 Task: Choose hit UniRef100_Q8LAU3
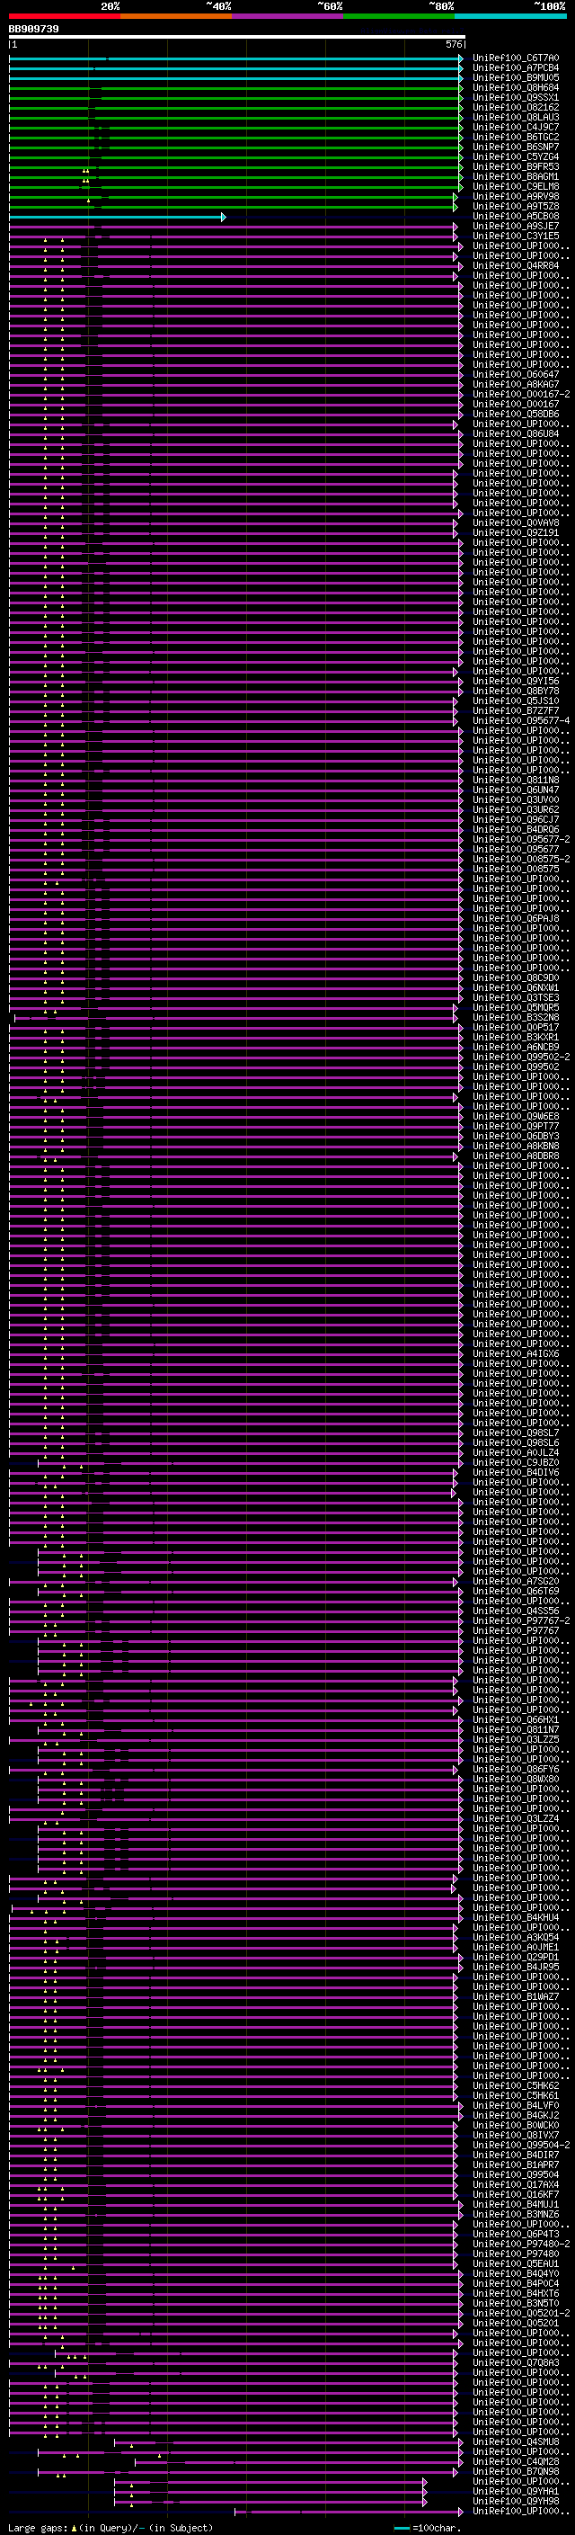pos(515,117)
